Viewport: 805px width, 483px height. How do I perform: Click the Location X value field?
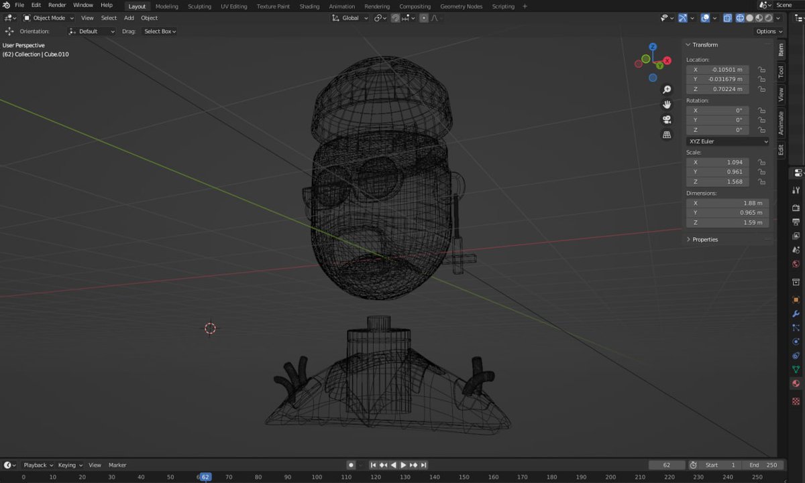[717, 70]
